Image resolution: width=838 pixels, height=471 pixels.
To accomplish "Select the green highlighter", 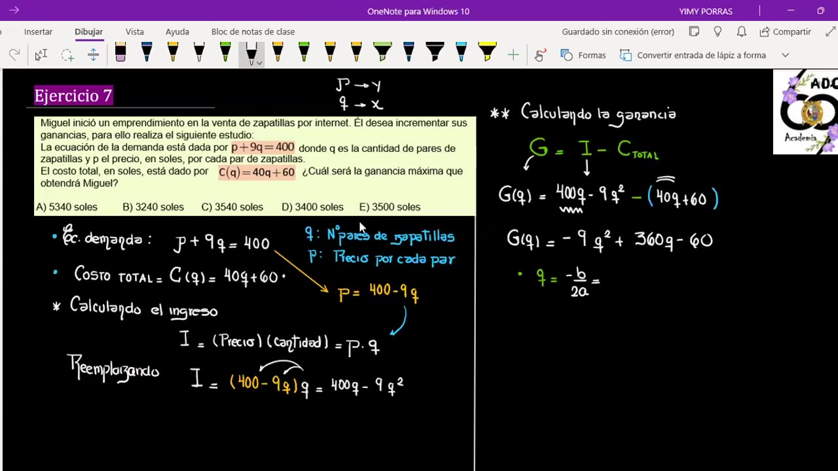I will pos(382,52).
